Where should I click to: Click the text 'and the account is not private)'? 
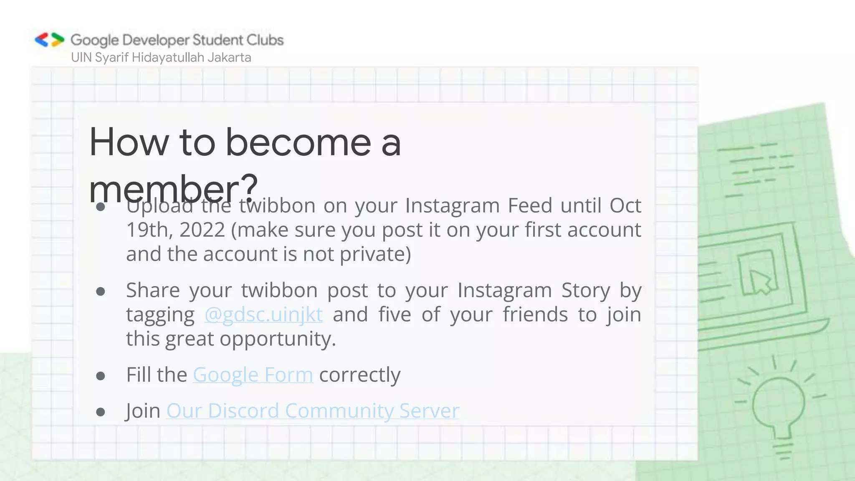[x=268, y=254]
